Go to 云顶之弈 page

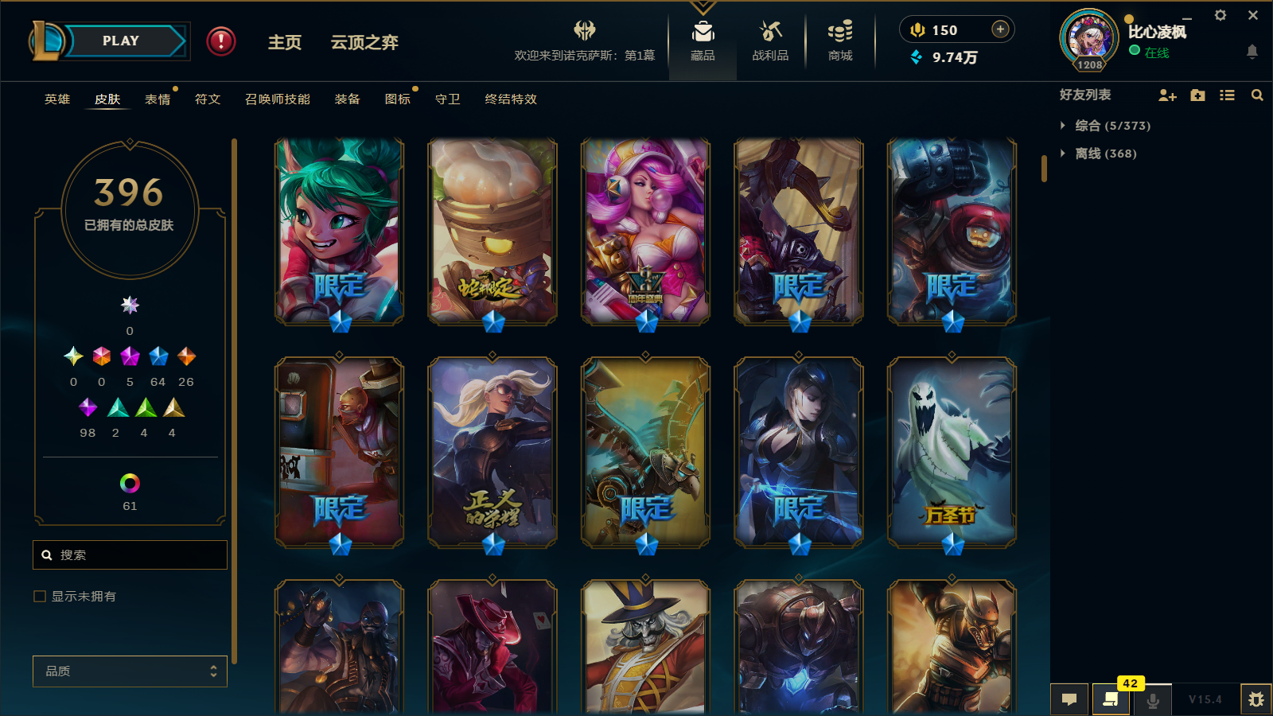coord(364,42)
